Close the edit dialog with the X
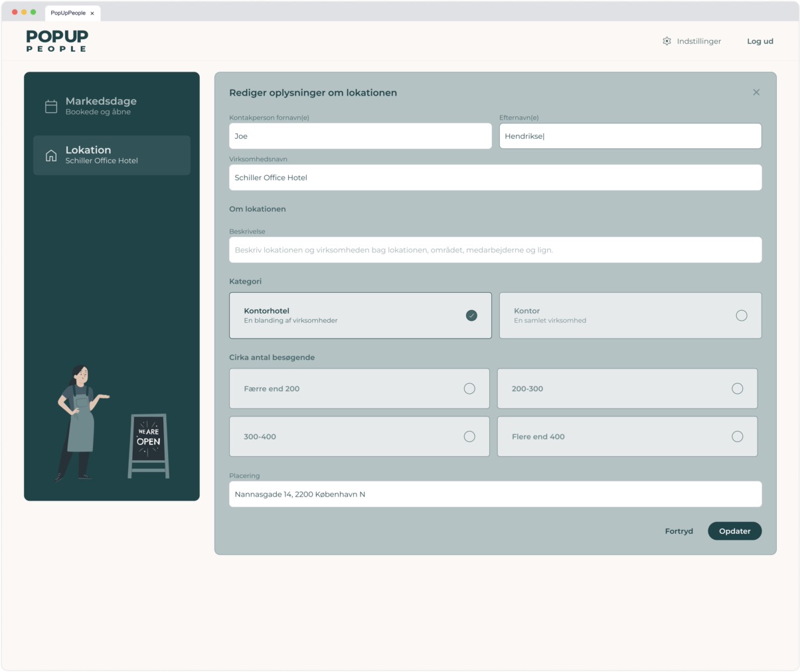 [756, 92]
